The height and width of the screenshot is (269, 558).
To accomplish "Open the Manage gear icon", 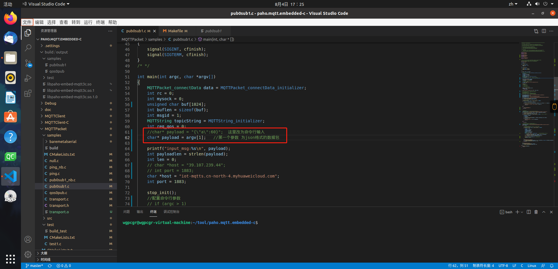I will point(28,254).
